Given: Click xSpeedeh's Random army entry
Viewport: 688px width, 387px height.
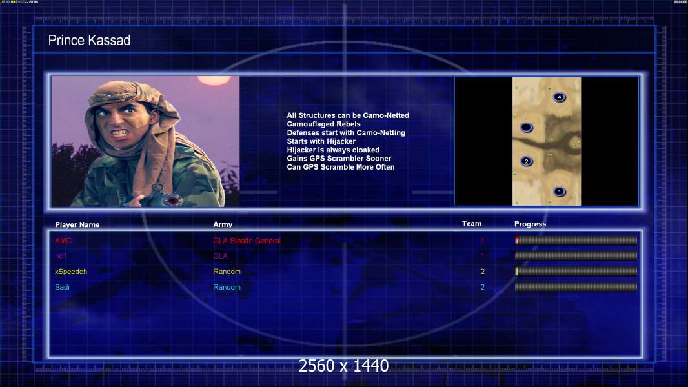Looking at the screenshot, I should [227, 272].
